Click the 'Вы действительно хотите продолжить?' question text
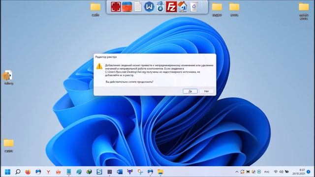This screenshot has width=315, height=177. pos(129,82)
